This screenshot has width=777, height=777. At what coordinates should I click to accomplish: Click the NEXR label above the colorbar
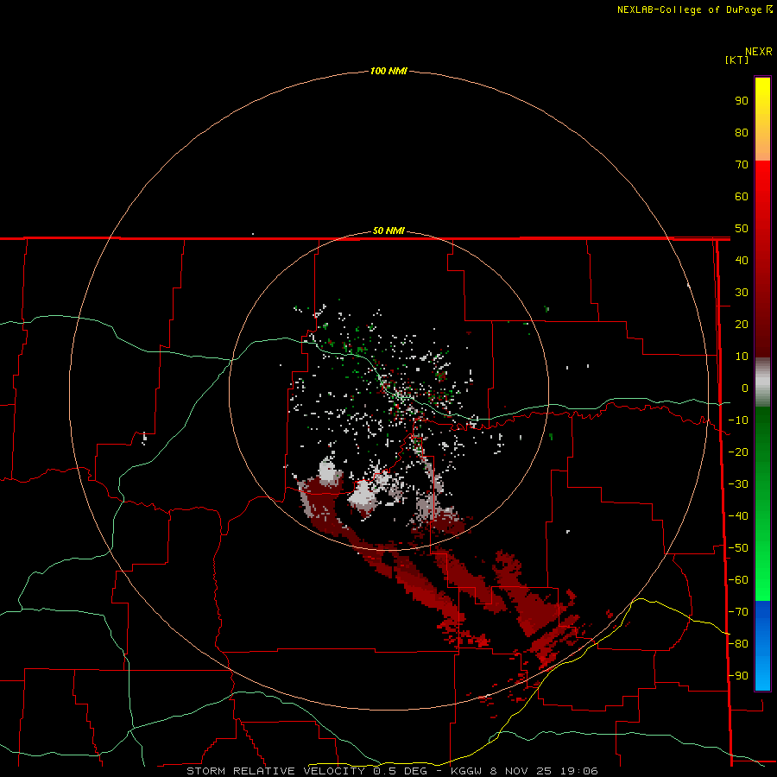(x=759, y=52)
